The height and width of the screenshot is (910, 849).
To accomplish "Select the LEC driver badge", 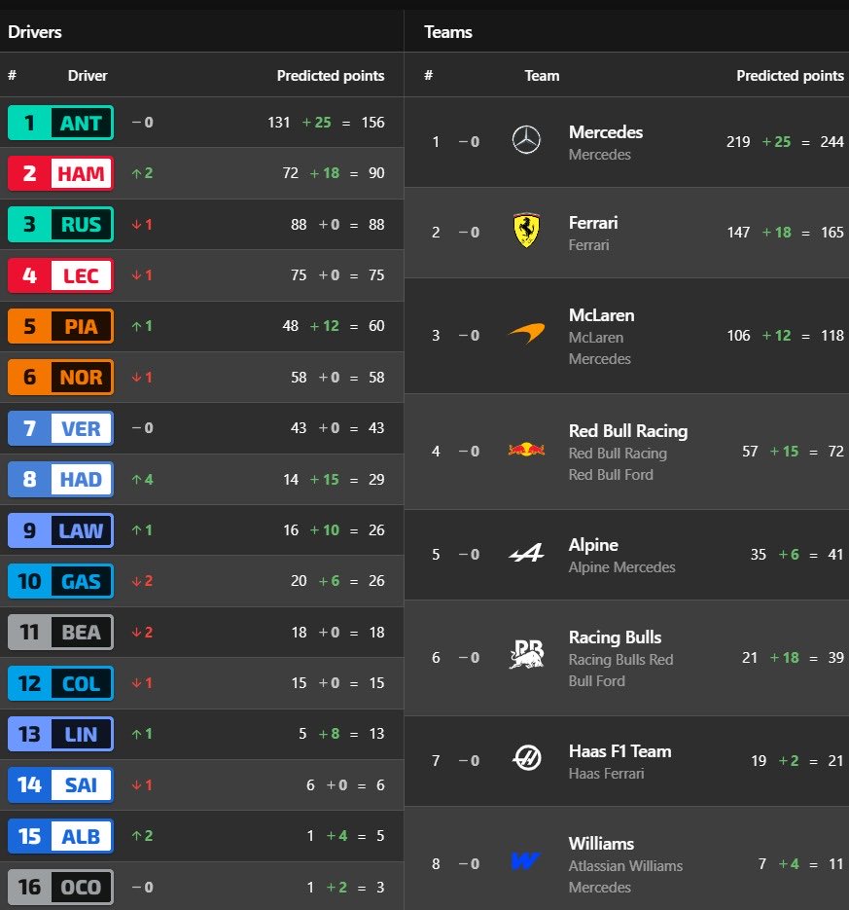I will pyautogui.click(x=60, y=275).
